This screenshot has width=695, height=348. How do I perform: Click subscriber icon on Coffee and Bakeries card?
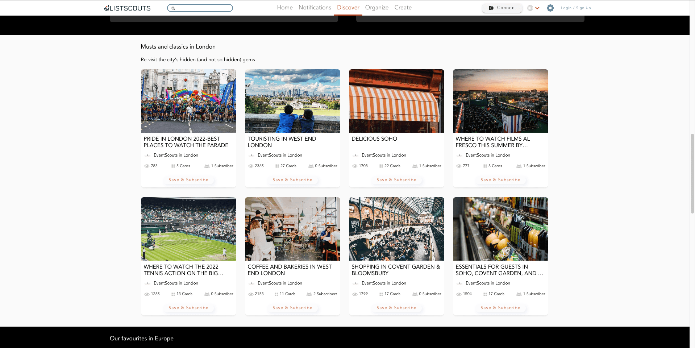(309, 294)
